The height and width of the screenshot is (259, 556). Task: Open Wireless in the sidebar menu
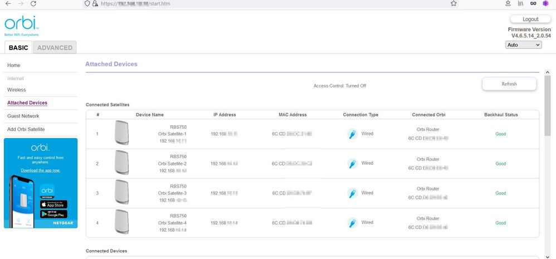(x=17, y=90)
